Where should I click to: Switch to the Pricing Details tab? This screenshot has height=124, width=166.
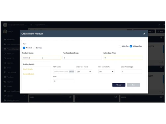point(29,64)
